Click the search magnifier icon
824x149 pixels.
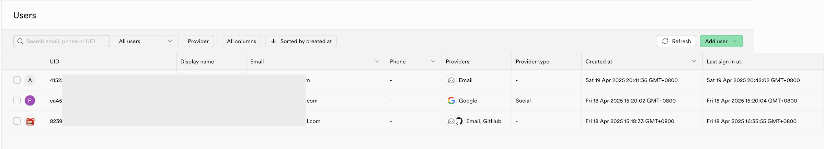tap(20, 41)
